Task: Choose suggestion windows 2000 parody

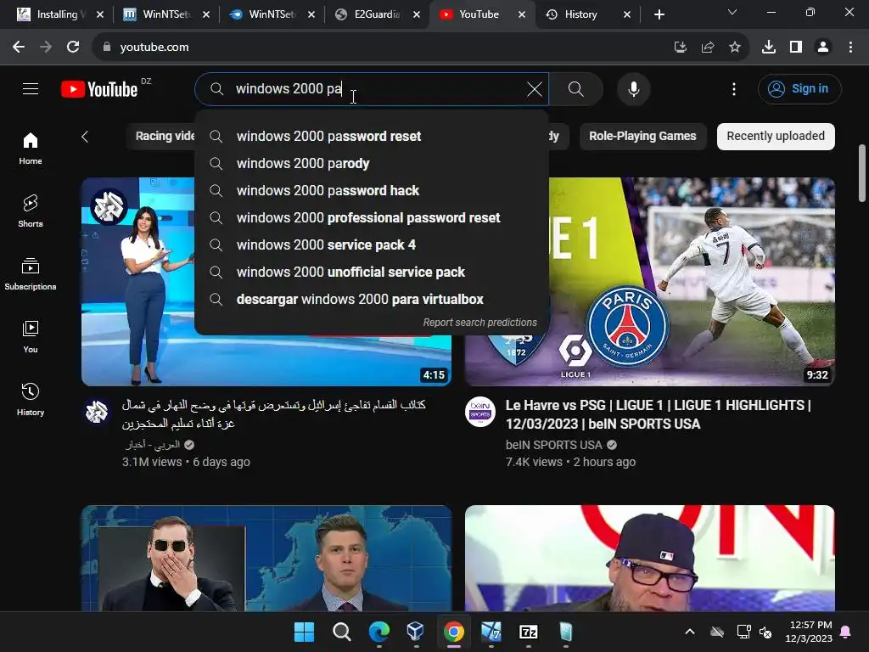Action: (x=372, y=164)
